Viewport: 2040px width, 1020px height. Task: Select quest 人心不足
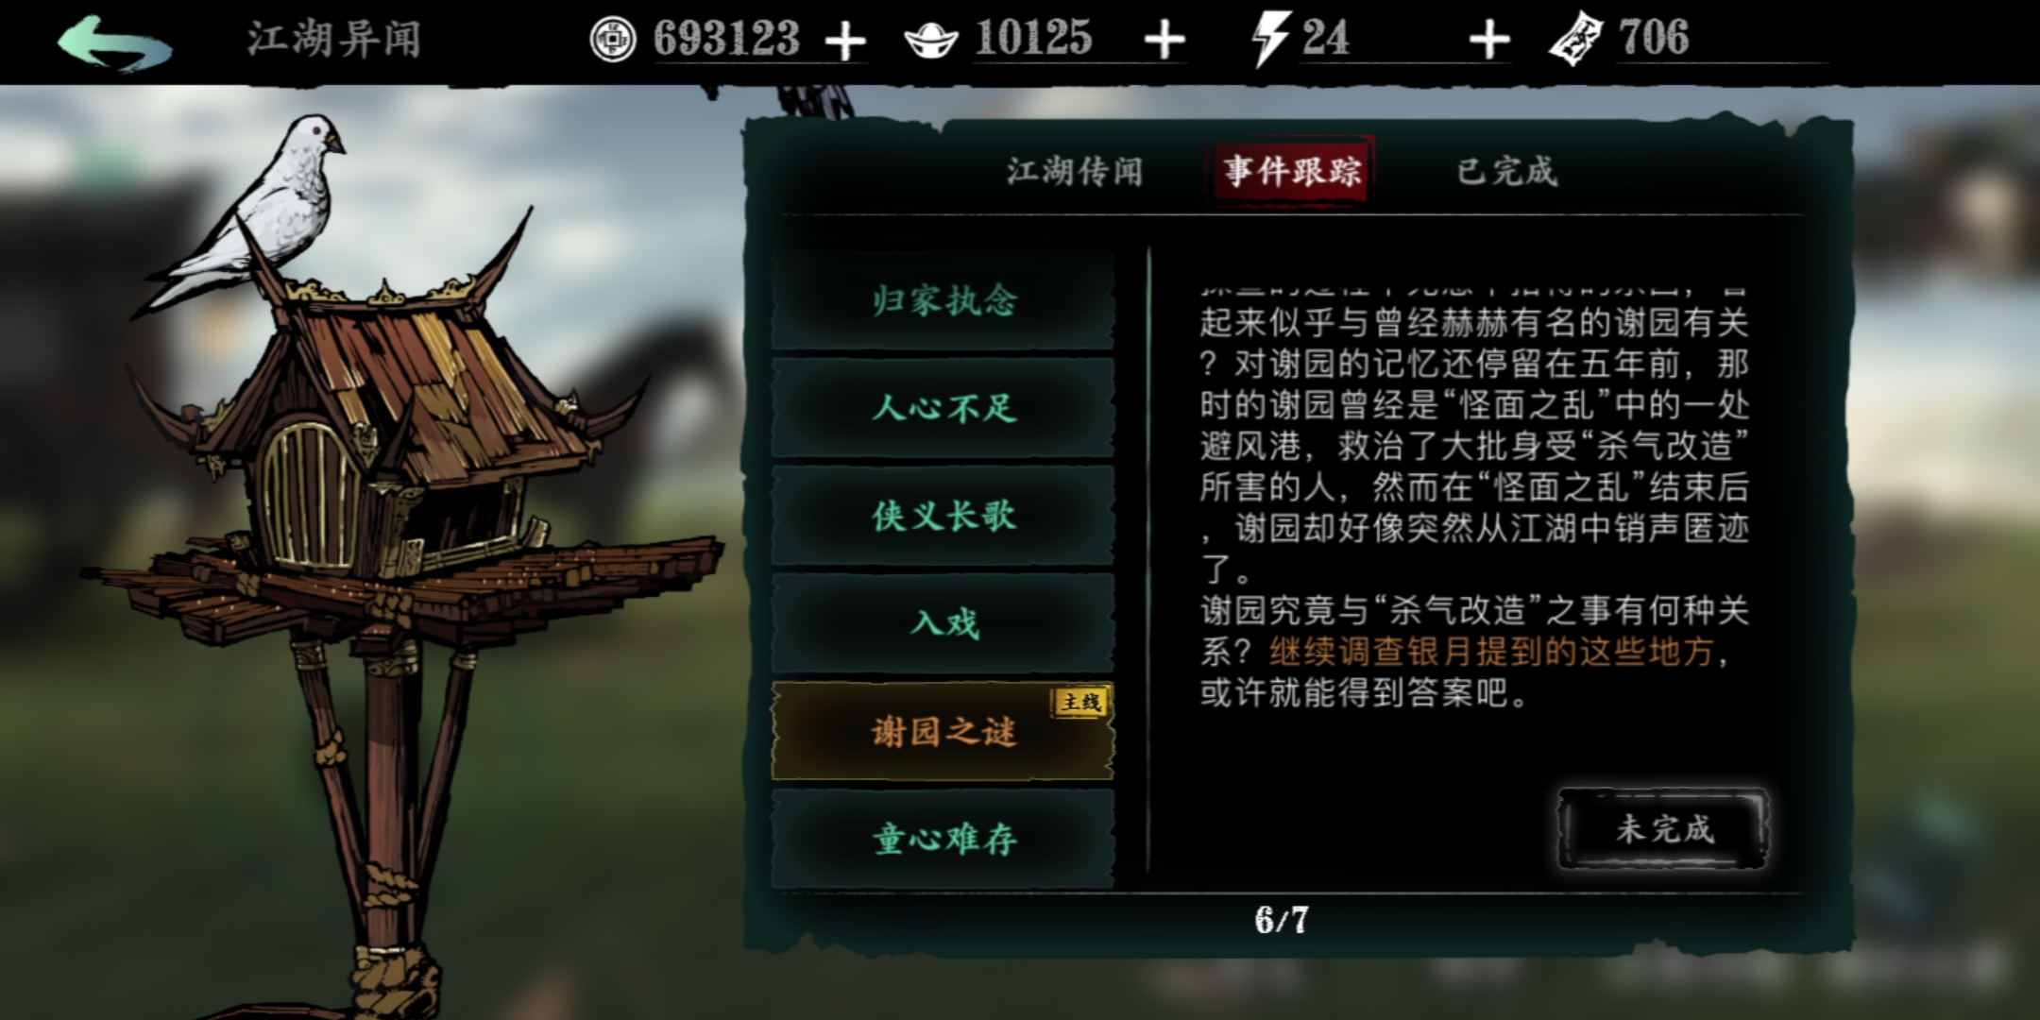(x=943, y=409)
